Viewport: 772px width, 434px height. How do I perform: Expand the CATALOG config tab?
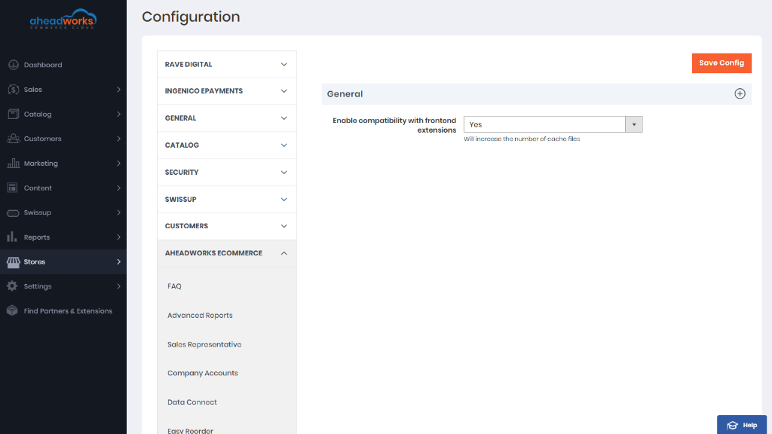[226, 145]
